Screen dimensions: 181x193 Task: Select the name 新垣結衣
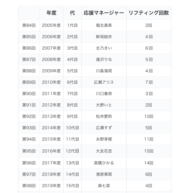104,37
